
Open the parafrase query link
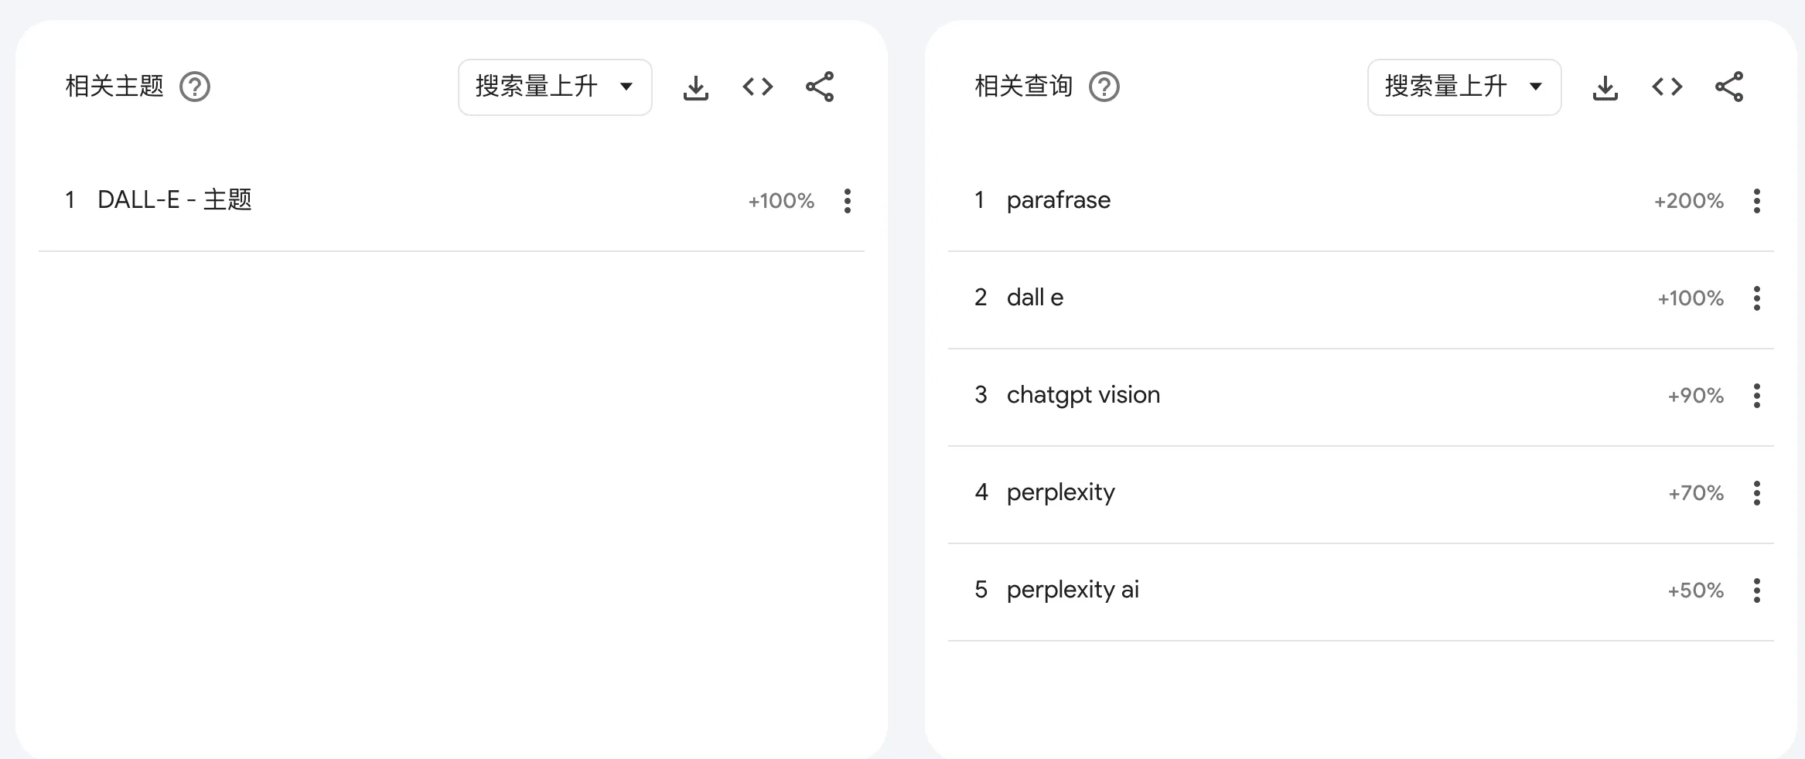(1058, 200)
